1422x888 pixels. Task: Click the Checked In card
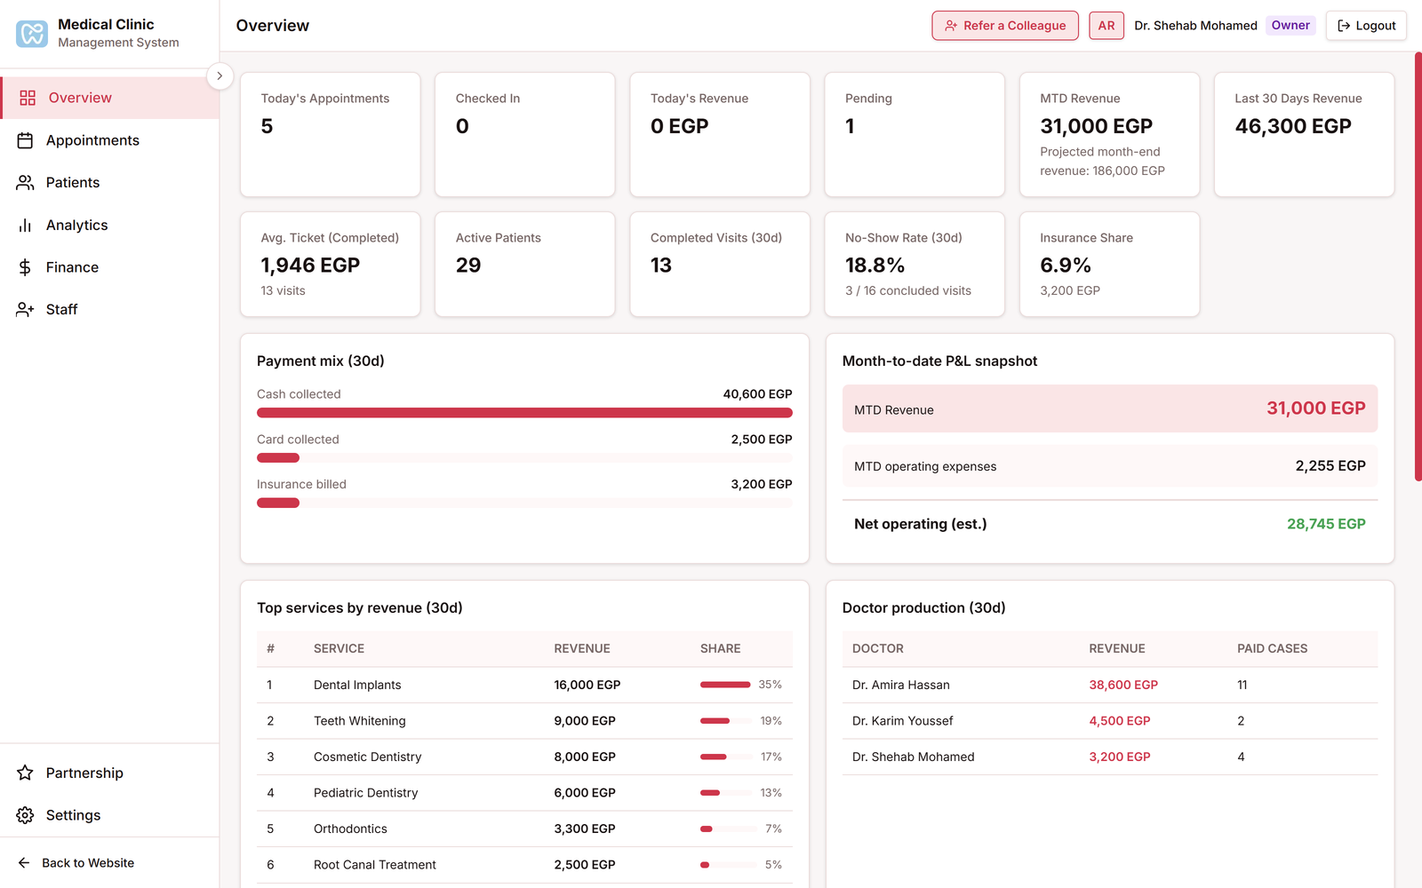pos(524,134)
